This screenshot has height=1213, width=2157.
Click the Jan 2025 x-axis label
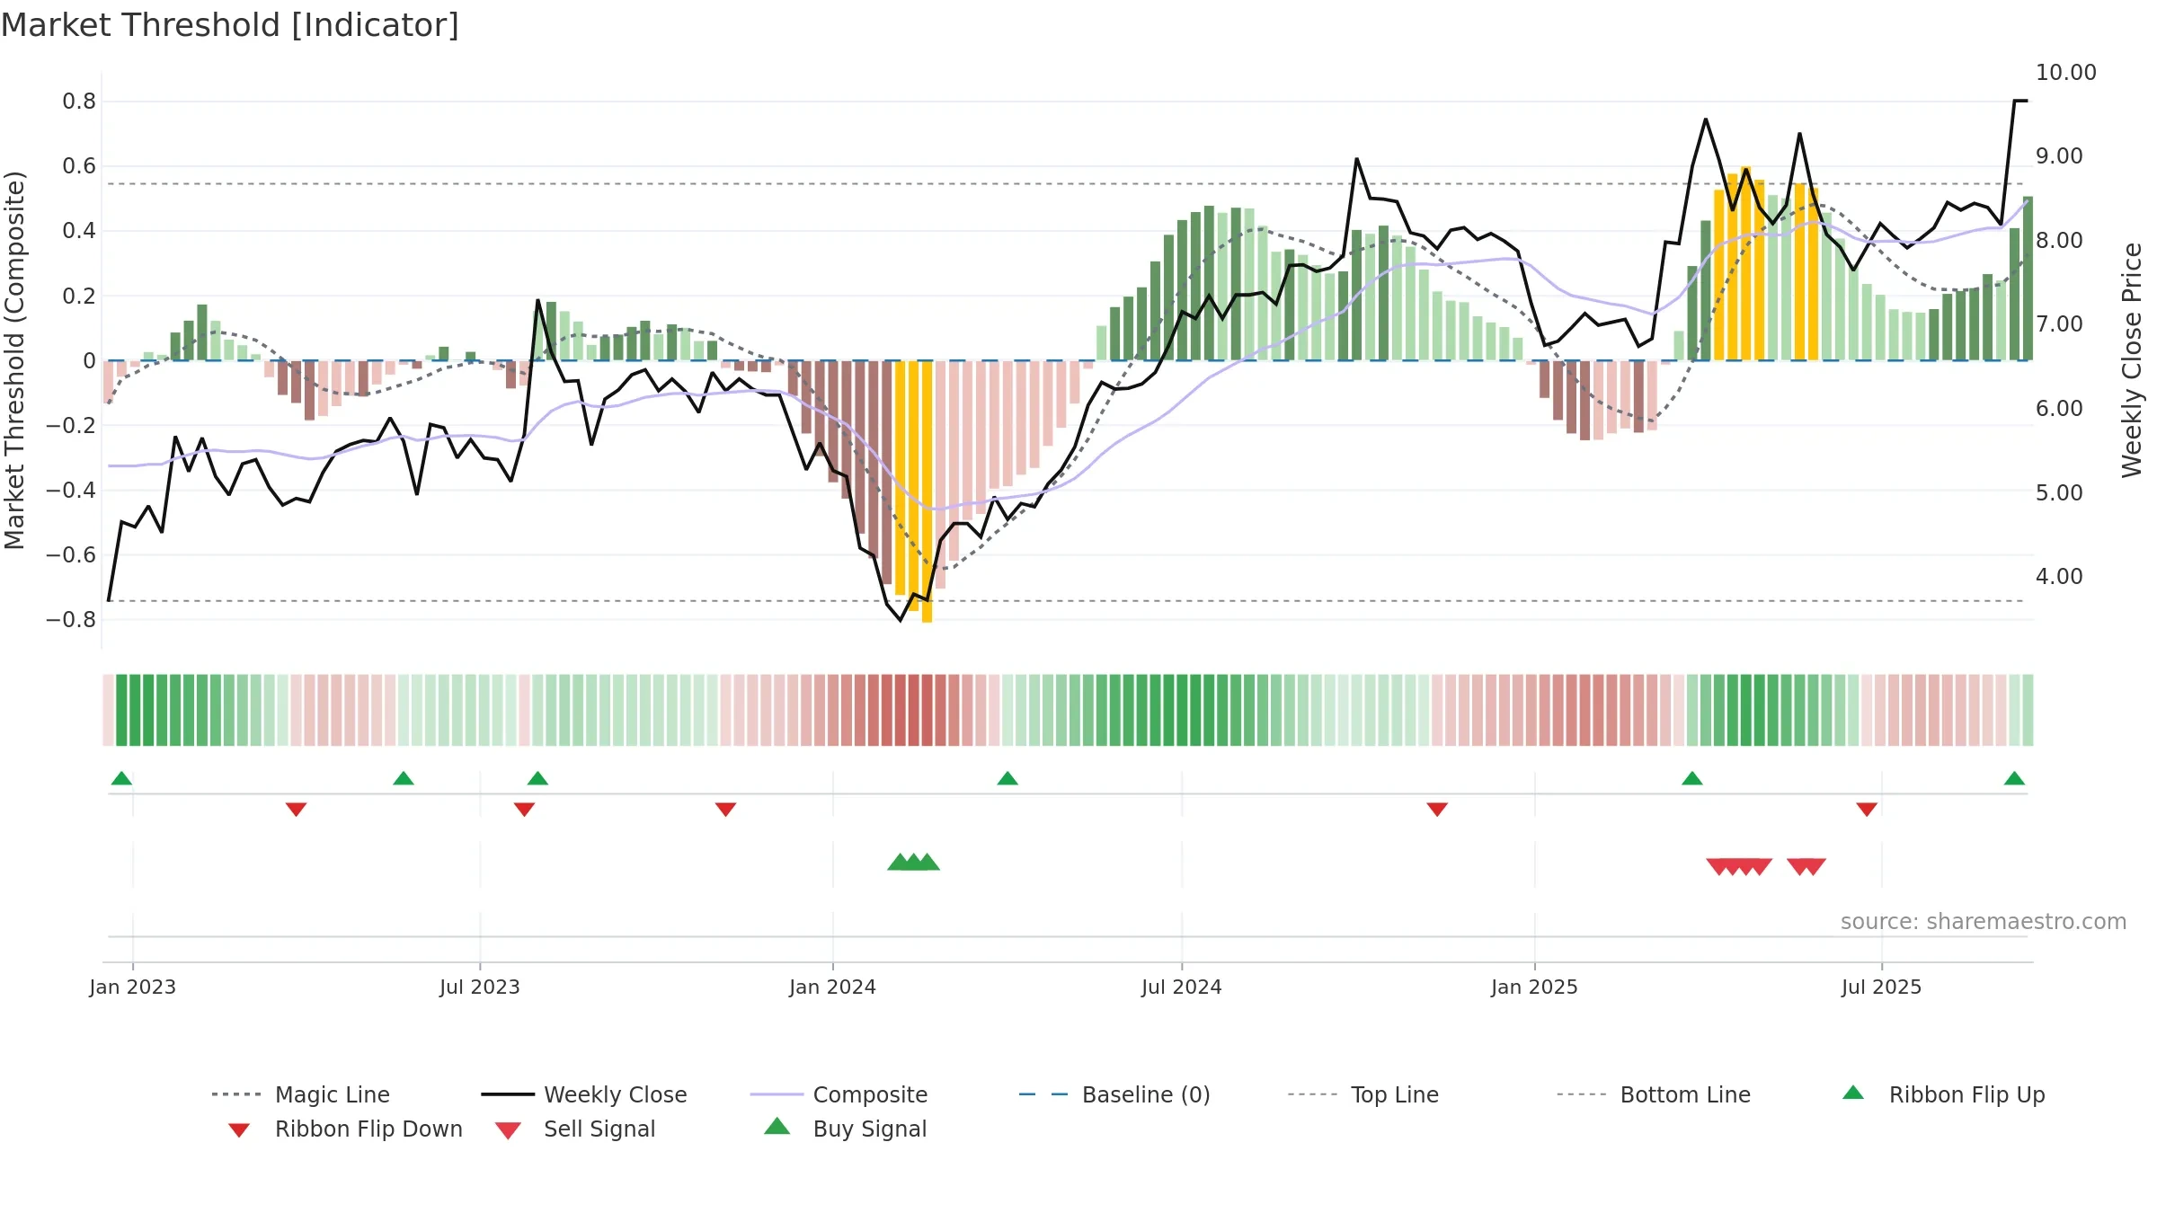(1534, 987)
